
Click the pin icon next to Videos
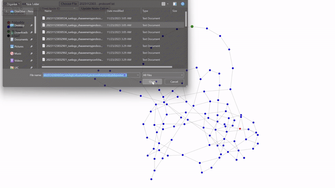click(31, 61)
